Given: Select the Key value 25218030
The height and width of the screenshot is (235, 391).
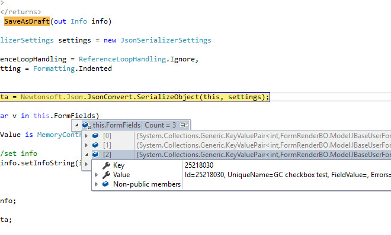Looking at the screenshot, I should pyautogui.click(x=199, y=165).
